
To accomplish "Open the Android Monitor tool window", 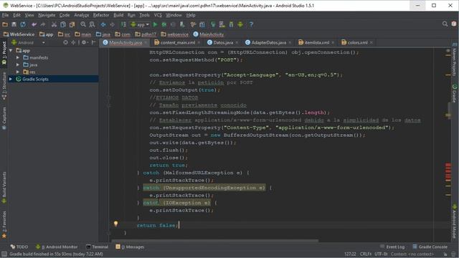I will (57, 247).
